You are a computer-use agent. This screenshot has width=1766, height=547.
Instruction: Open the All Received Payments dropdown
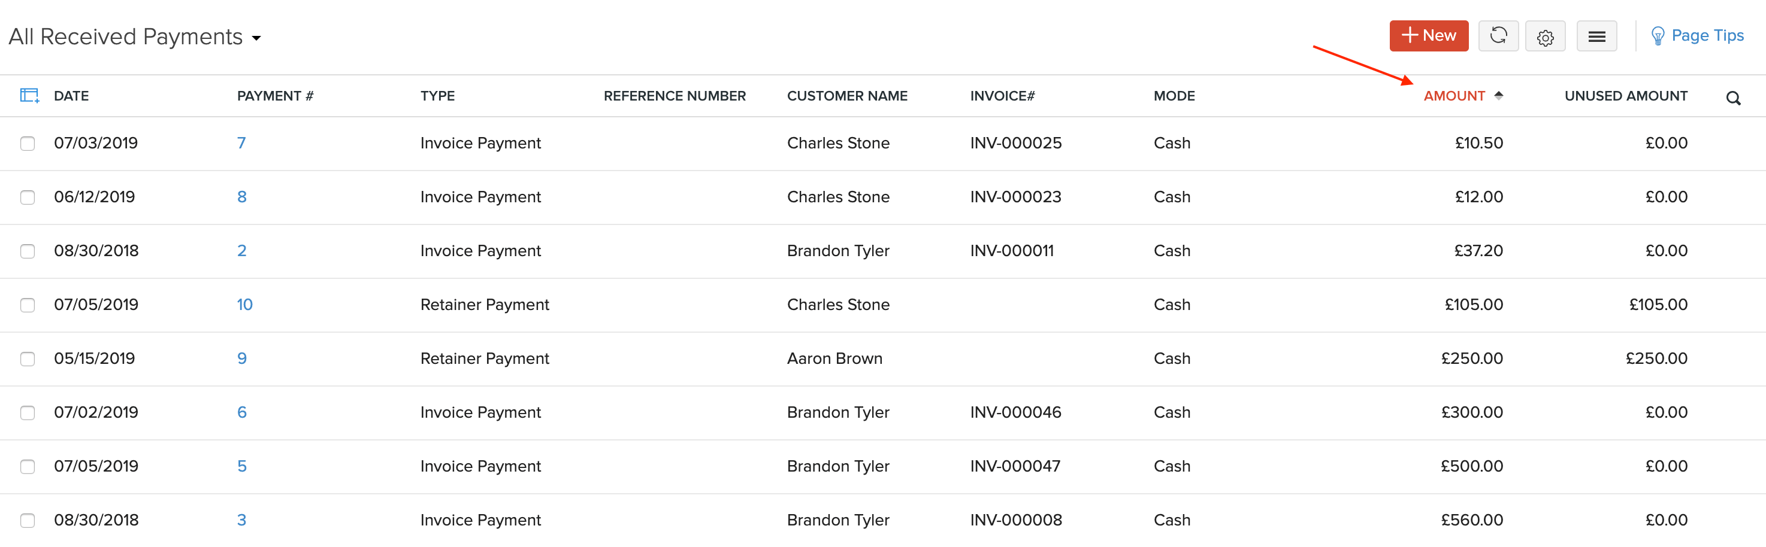pyautogui.click(x=134, y=37)
